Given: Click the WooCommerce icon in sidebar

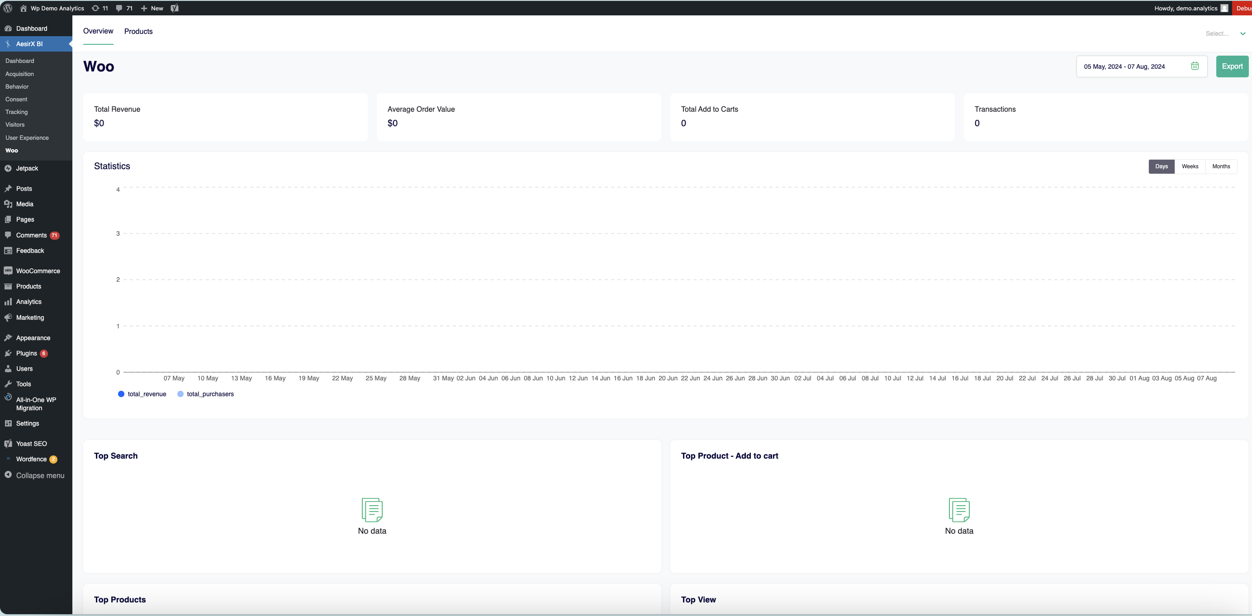Looking at the screenshot, I should point(8,270).
